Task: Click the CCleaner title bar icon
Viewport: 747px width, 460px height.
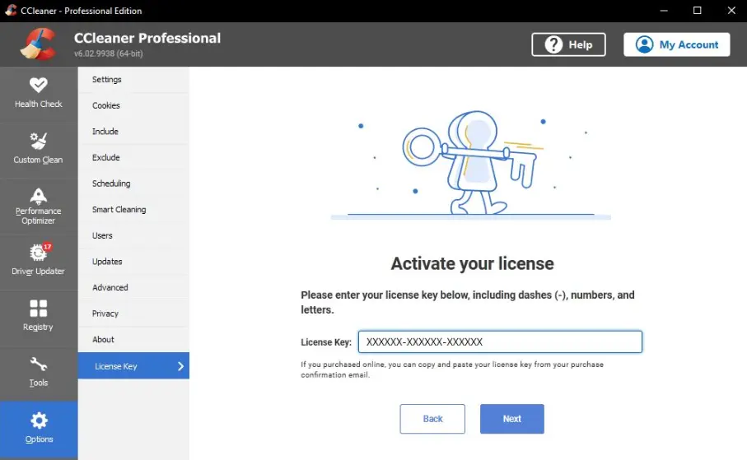Action: (x=11, y=11)
